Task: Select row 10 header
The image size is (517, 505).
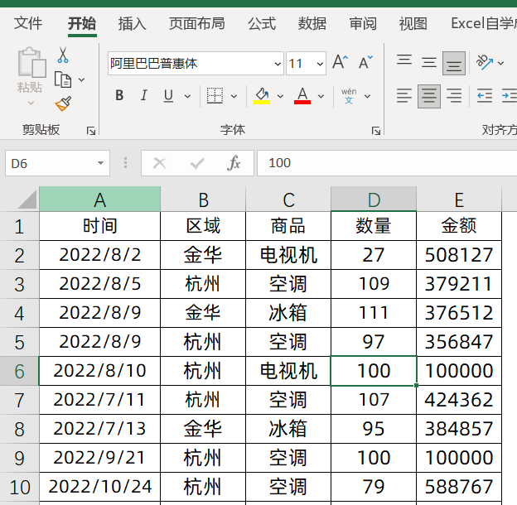Action: coord(19,487)
